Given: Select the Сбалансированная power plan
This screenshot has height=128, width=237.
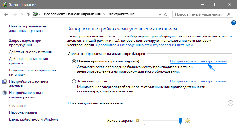Looking at the screenshot, I should coord(74,61).
